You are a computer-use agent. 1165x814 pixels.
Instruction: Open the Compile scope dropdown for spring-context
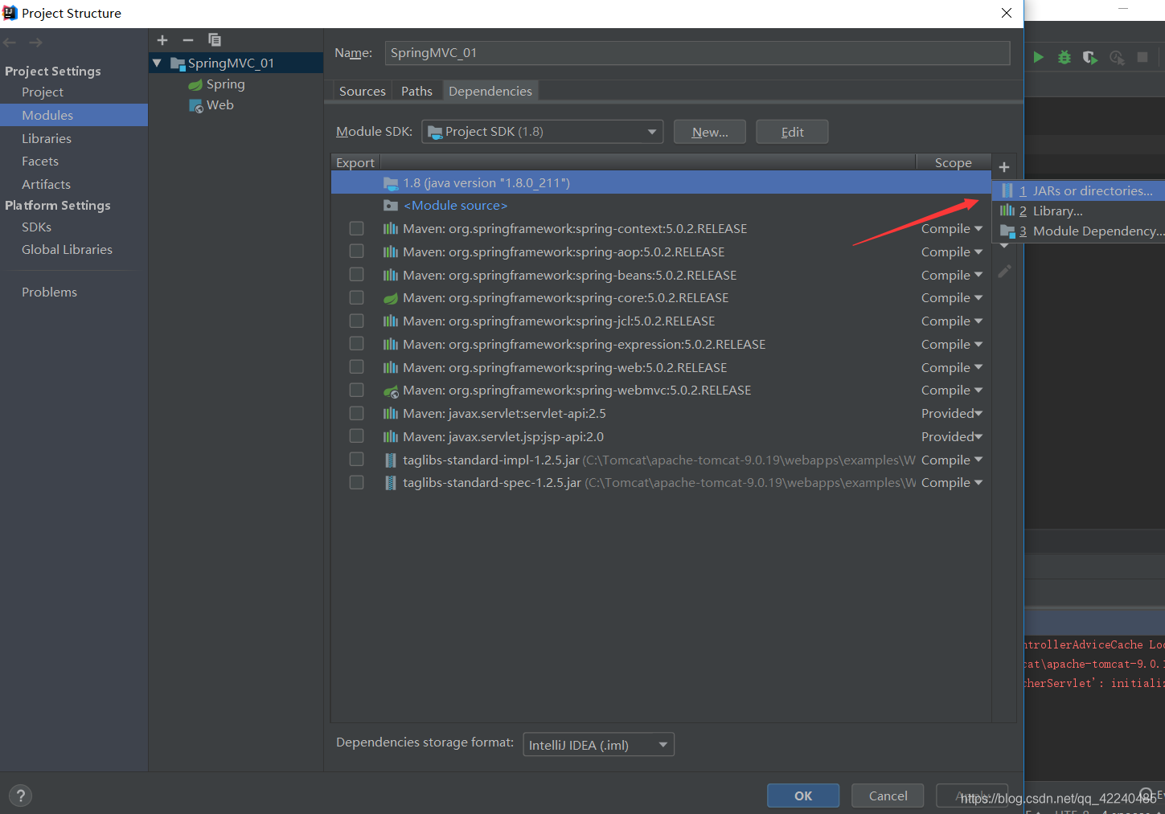953,228
